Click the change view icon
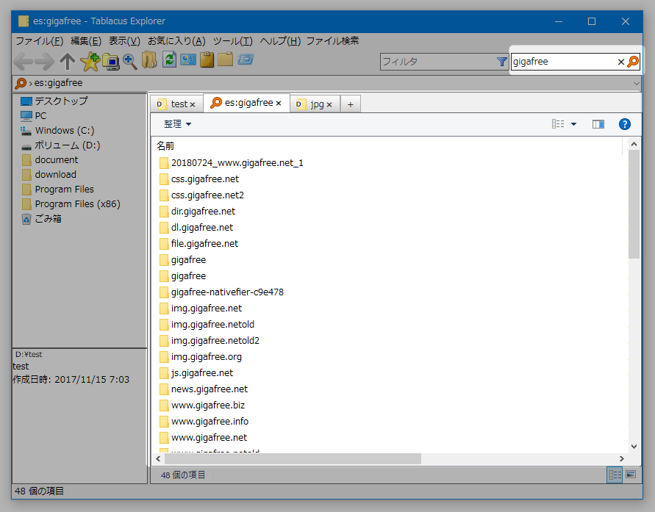Viewport: 655px width, 512px height. [558, 124]
